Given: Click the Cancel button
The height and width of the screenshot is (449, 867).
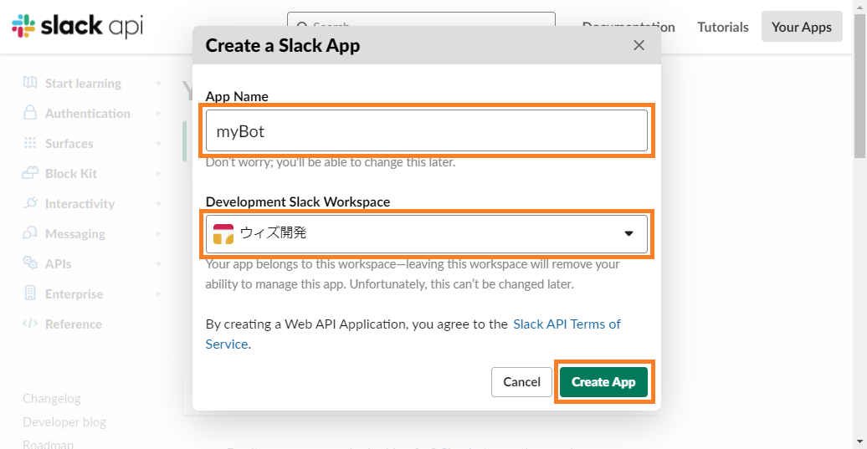Looking at the screenshot, I should point(521,382).
